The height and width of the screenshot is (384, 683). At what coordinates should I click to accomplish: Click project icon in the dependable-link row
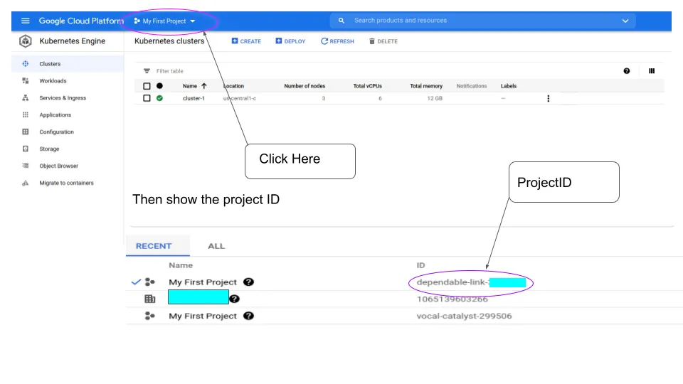pos(150,282)
